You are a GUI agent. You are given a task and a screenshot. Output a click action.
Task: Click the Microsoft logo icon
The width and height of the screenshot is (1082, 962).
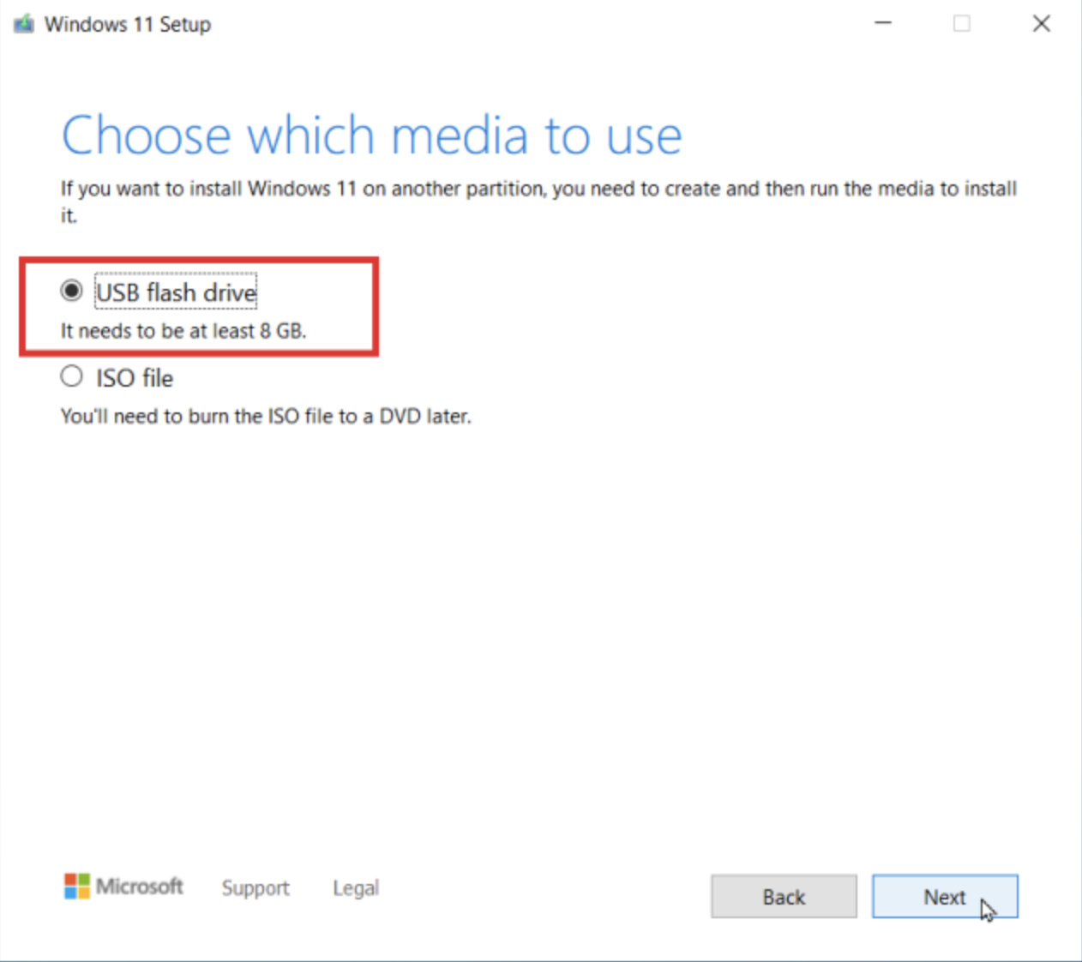pyautogui.click(x=76, y=887)
